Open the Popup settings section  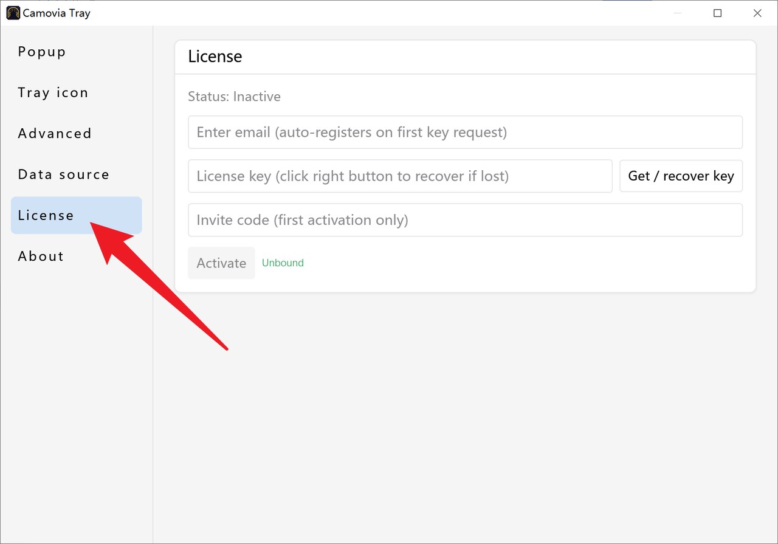pyautogui.click(x=76, y=52)
